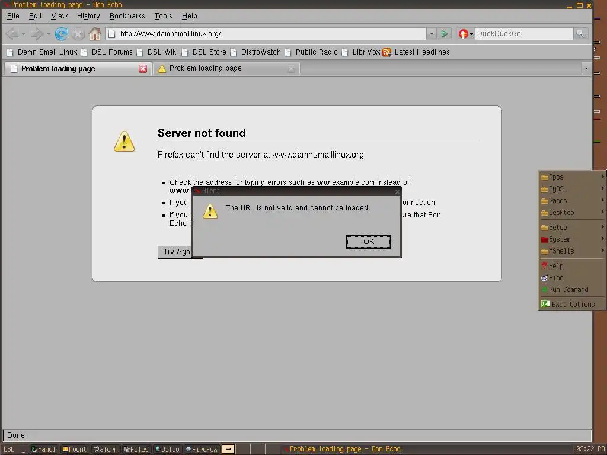Click the DuckDuckGo search box

(524, 34)
